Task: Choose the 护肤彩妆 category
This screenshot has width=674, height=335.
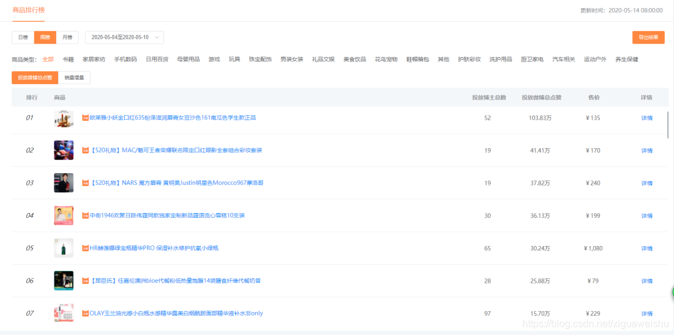Action: pos(469,59)
